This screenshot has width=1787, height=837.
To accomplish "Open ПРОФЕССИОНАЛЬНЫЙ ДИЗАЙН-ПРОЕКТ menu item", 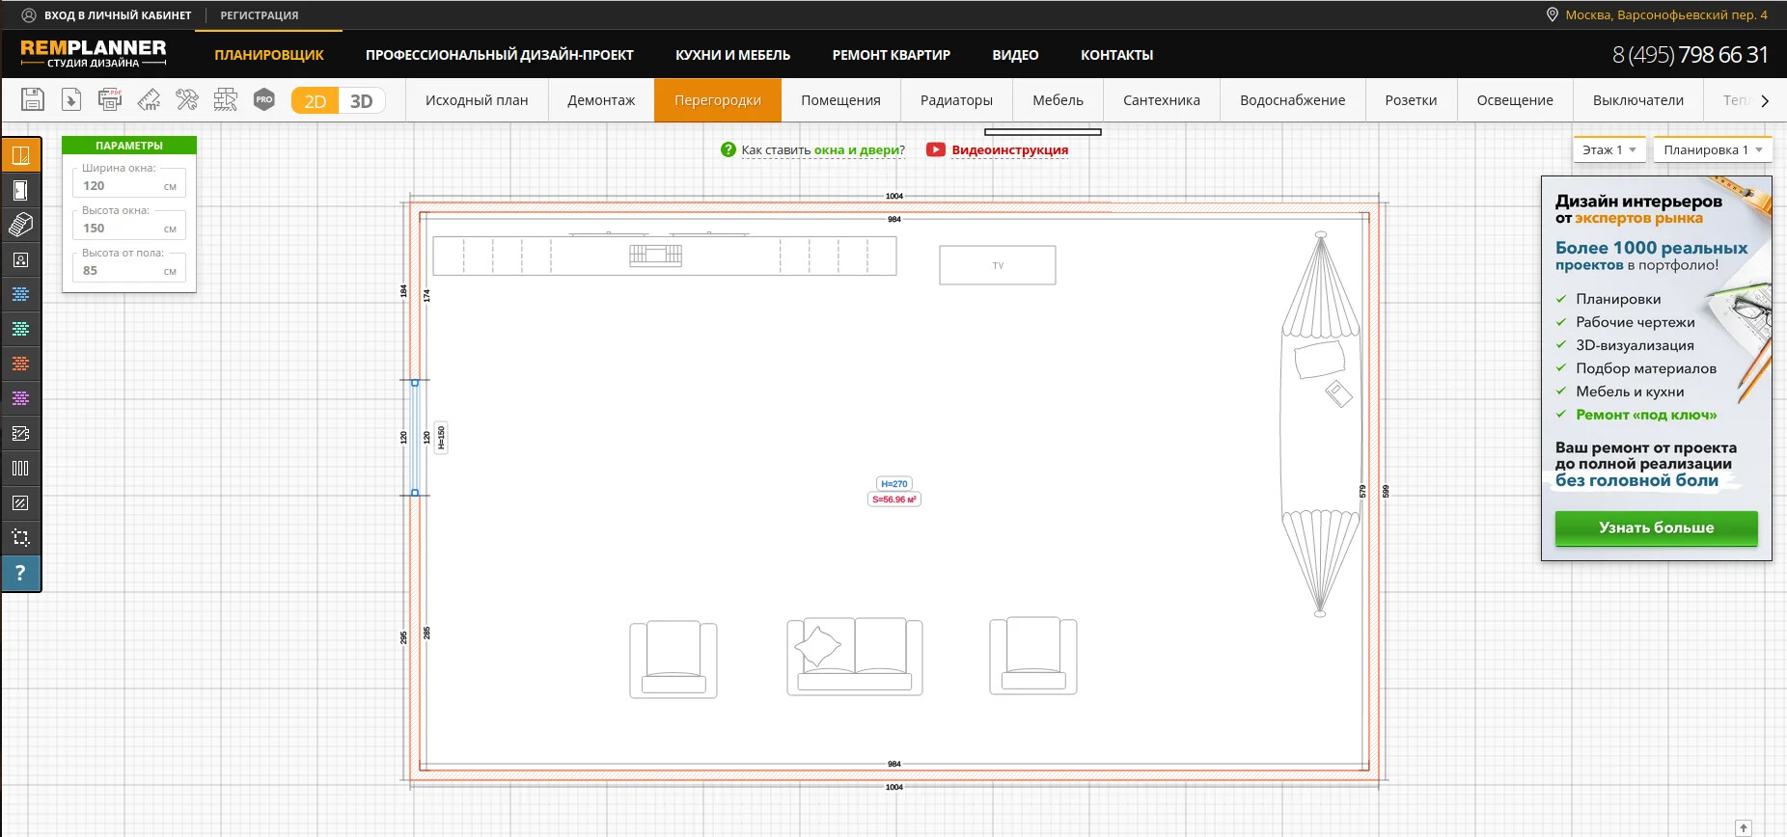I will click(500, 55).
